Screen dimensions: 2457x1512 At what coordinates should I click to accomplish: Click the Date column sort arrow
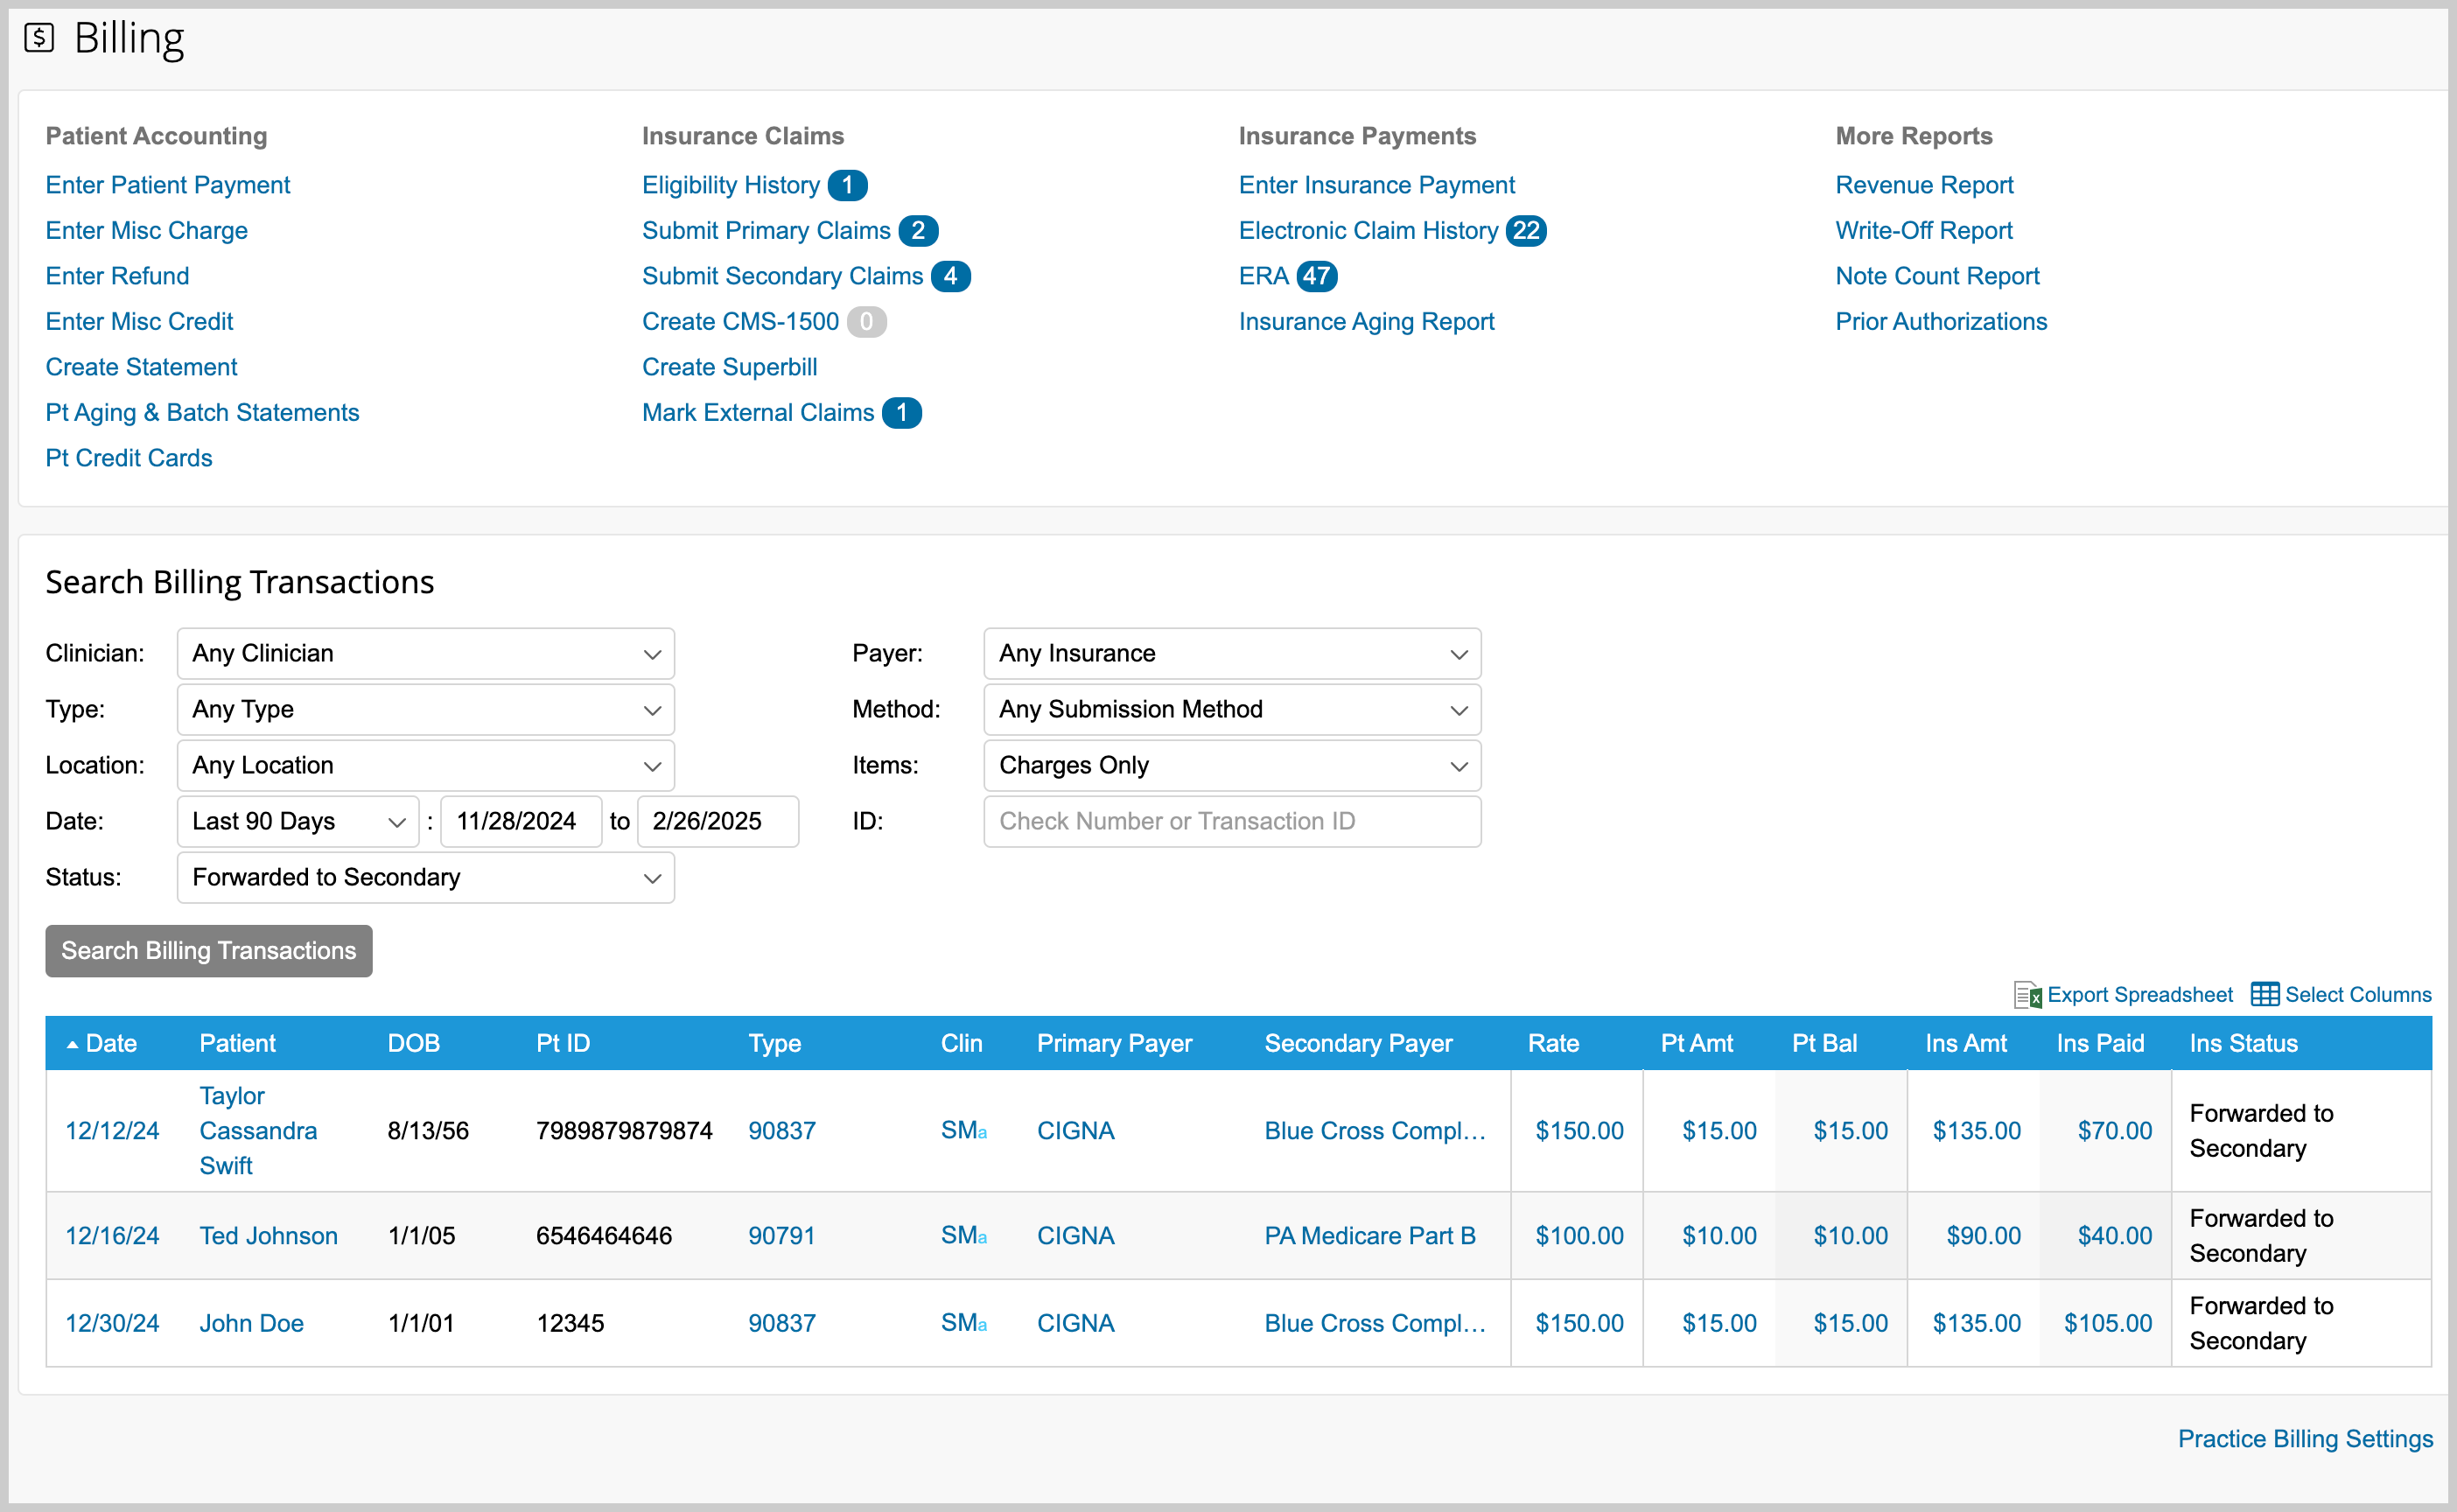pyautogui.click(x=72, y=1044)
